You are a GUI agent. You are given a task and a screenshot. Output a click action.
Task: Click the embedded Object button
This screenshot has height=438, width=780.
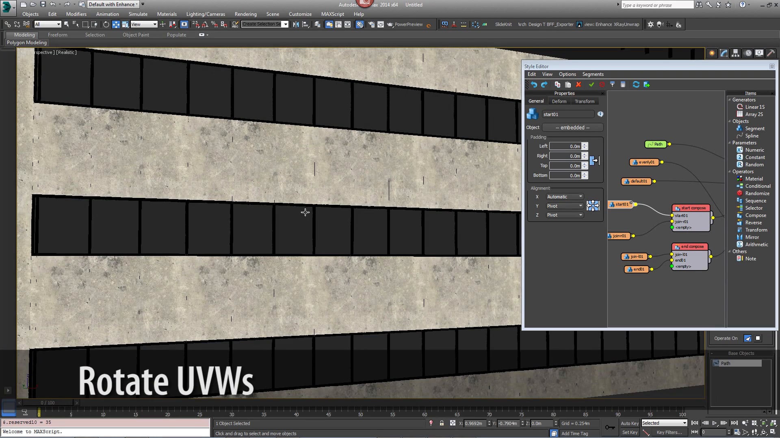[572, 127]
